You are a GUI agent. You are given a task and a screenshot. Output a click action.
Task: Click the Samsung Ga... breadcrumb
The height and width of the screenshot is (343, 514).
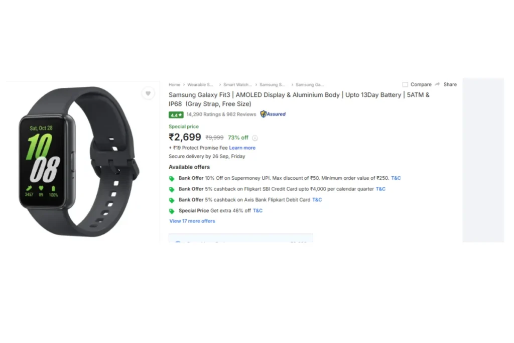pos(310,84)
